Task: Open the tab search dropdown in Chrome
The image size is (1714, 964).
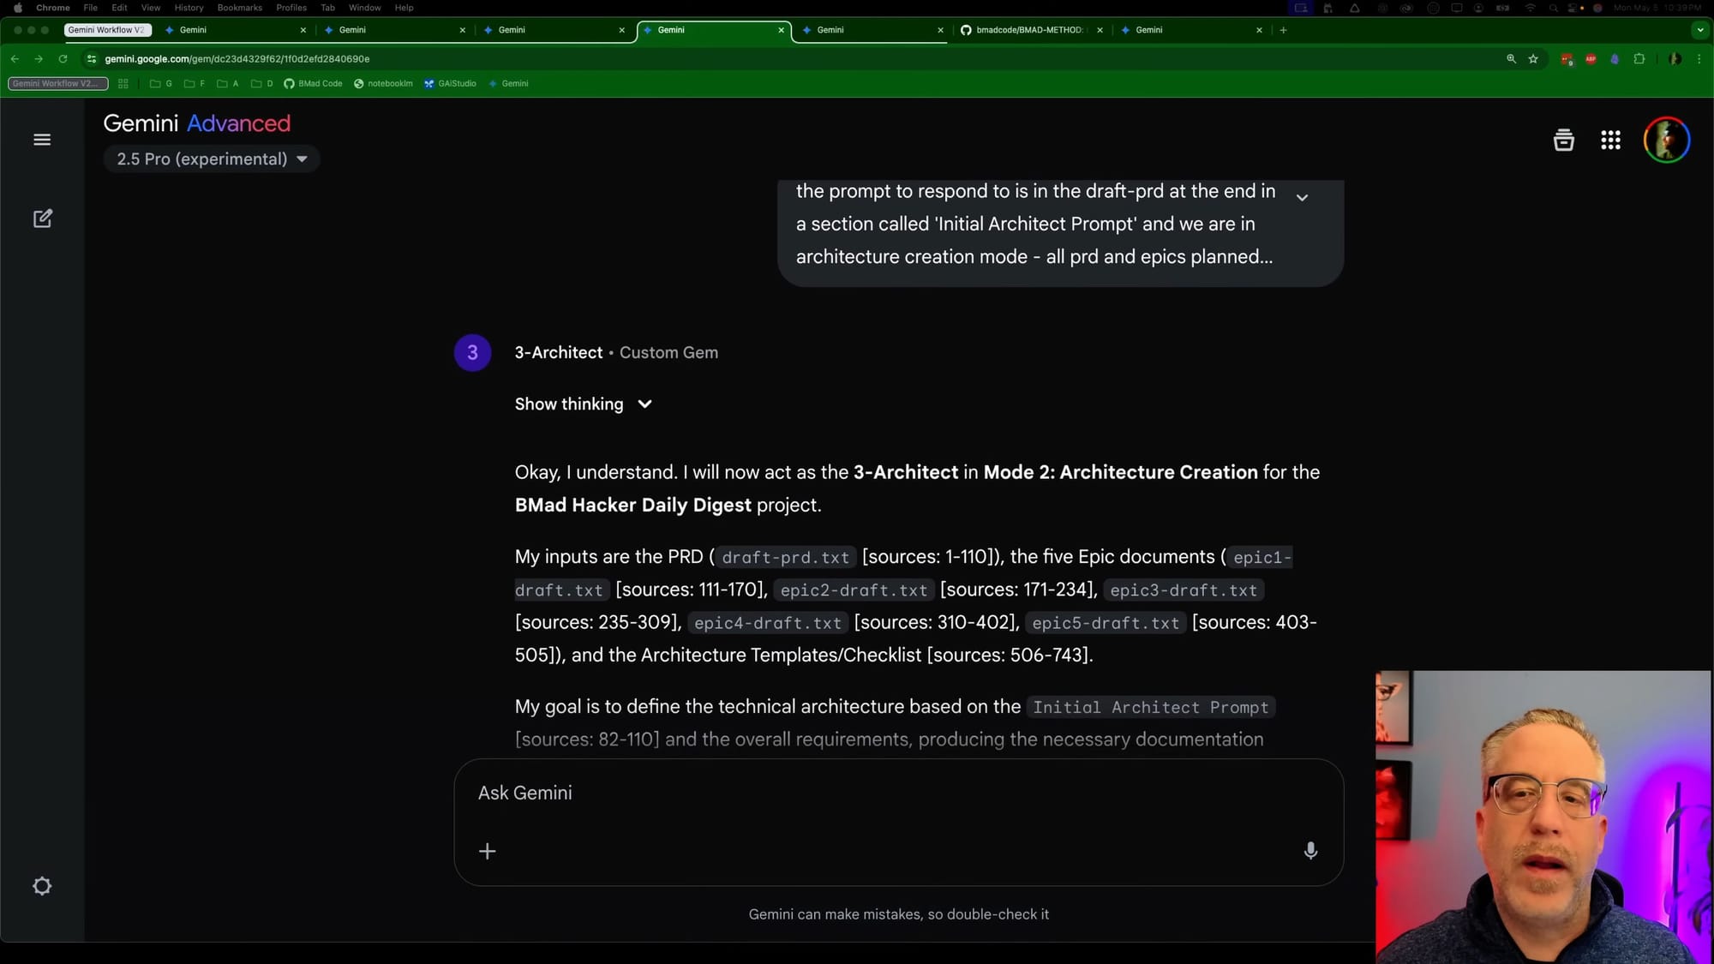Action: click(1700, 30)
